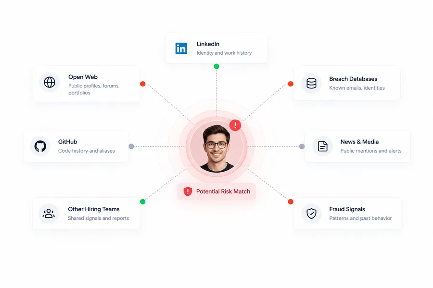Screen dimensions: 433x288
Task: Click the gray status dot beside GitHub card
Action: tap(131, 146)
